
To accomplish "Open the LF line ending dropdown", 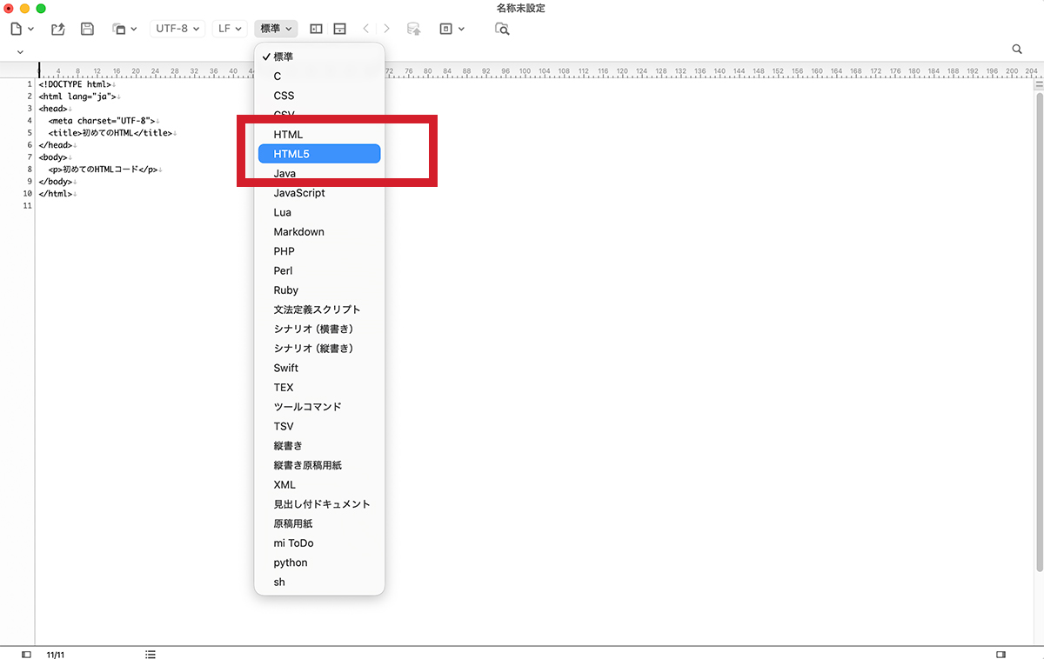I will point(229,28).
